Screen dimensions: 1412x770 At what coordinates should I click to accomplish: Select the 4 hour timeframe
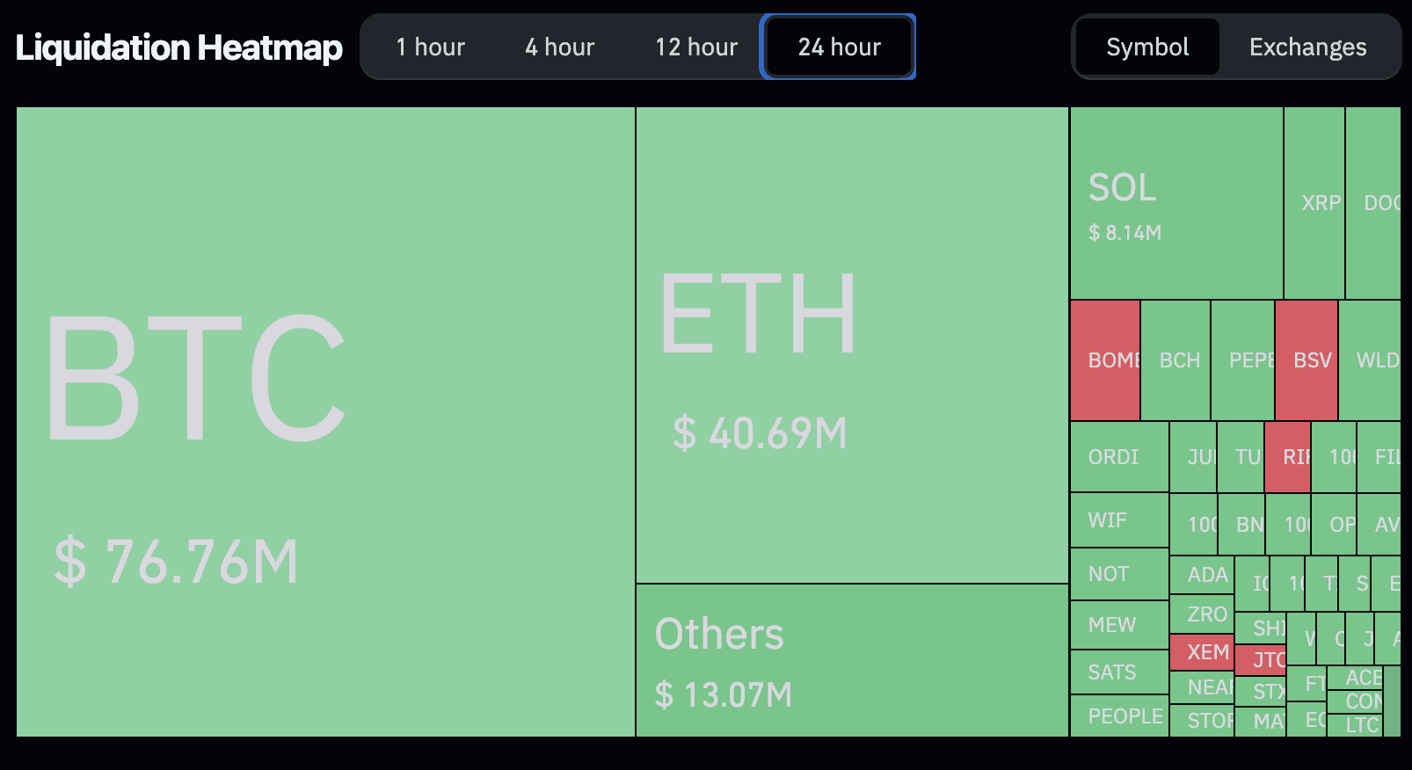pyautogui.click(x=560, y=47)
